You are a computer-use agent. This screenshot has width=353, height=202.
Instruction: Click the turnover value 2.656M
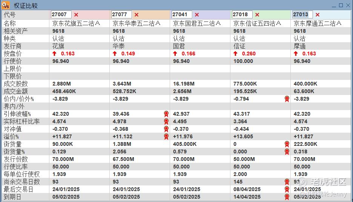click(x=182, y=91)
